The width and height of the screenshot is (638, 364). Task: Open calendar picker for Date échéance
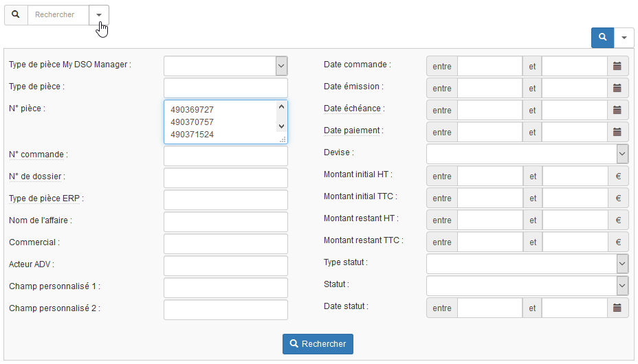617,110
